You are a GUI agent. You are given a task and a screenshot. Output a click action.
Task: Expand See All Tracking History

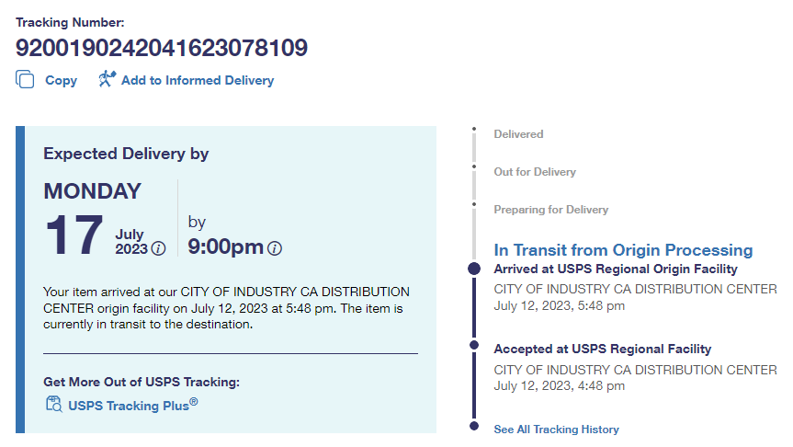click(x=556, y=430)
